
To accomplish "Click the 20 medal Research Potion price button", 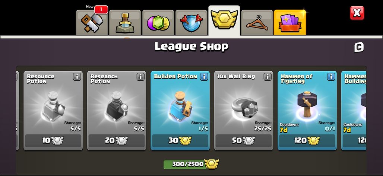I will (117, 141).
